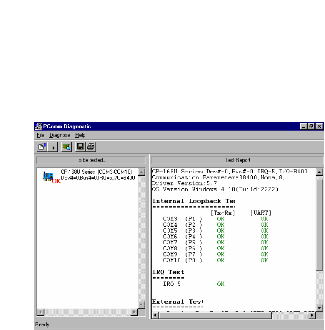Click right arrow of Test Report horizontal scrollbar
This screenshot has width=325, height=330.
[312, 315]
